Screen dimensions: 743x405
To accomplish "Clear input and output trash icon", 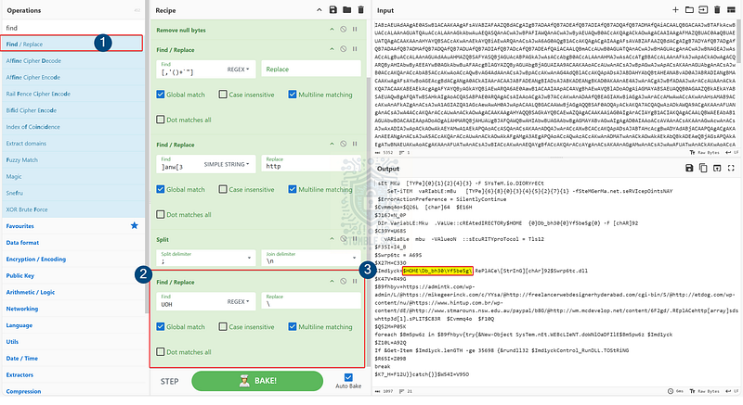I will coord(717,10).
